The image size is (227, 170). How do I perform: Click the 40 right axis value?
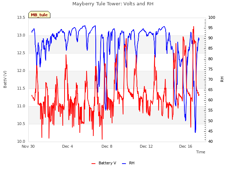210,141
